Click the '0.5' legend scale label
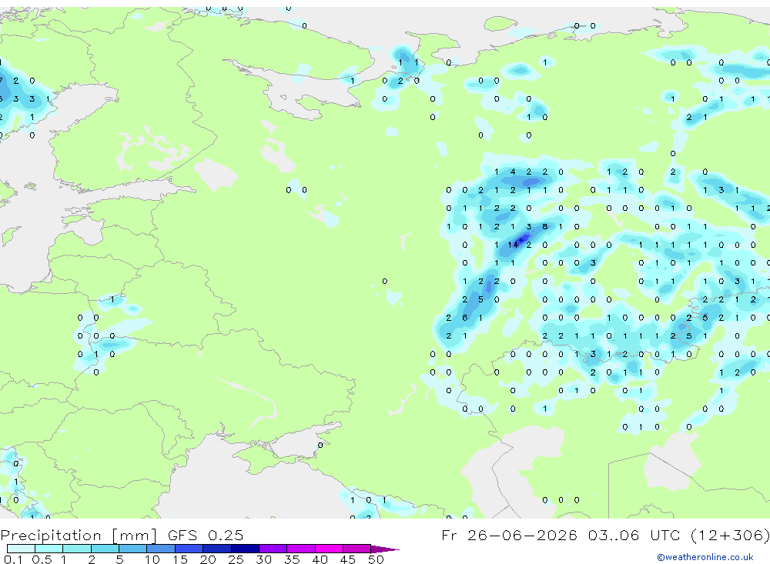 tap(42, 559)
